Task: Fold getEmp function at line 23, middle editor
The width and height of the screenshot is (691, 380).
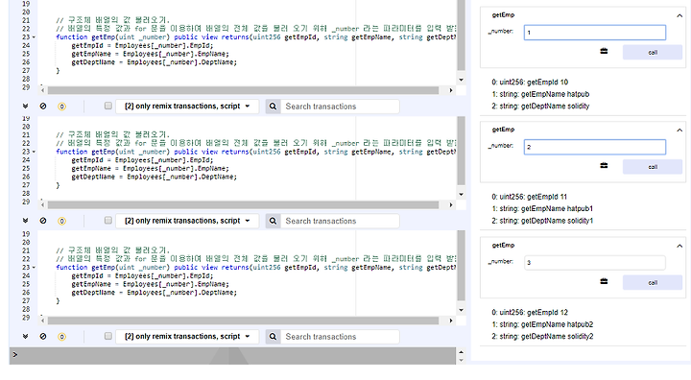Action: [34, 152]
